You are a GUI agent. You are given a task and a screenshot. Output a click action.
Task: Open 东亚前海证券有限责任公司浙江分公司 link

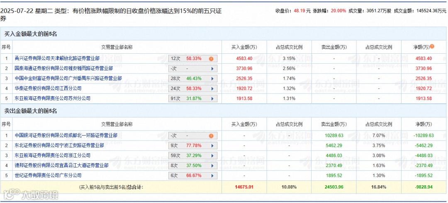pos(53,155)
